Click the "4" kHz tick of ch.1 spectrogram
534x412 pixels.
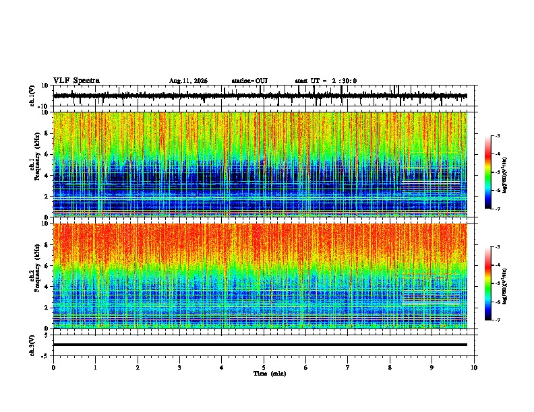tap(47, 176)
